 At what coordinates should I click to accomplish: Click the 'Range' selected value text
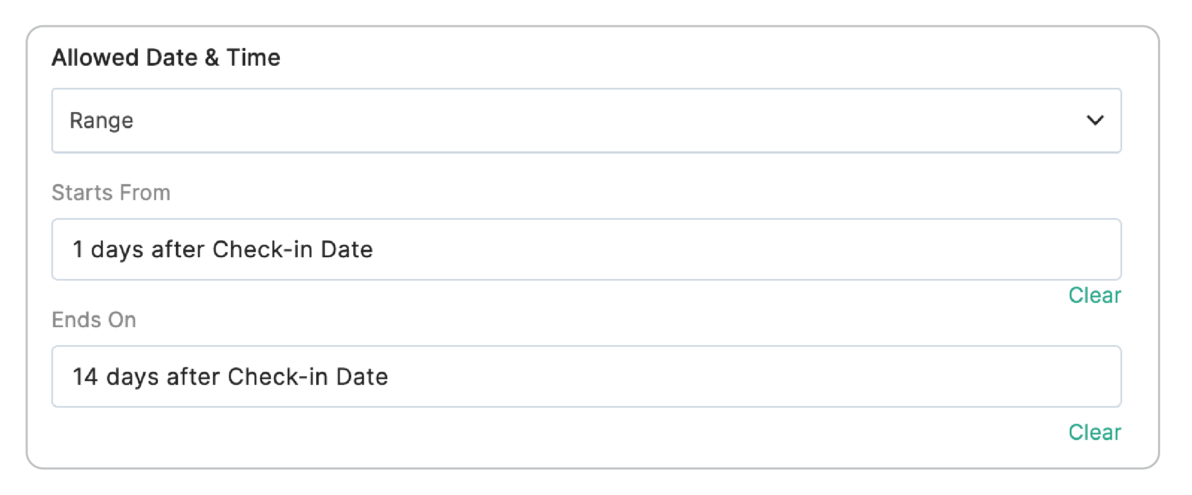[102, 121]
